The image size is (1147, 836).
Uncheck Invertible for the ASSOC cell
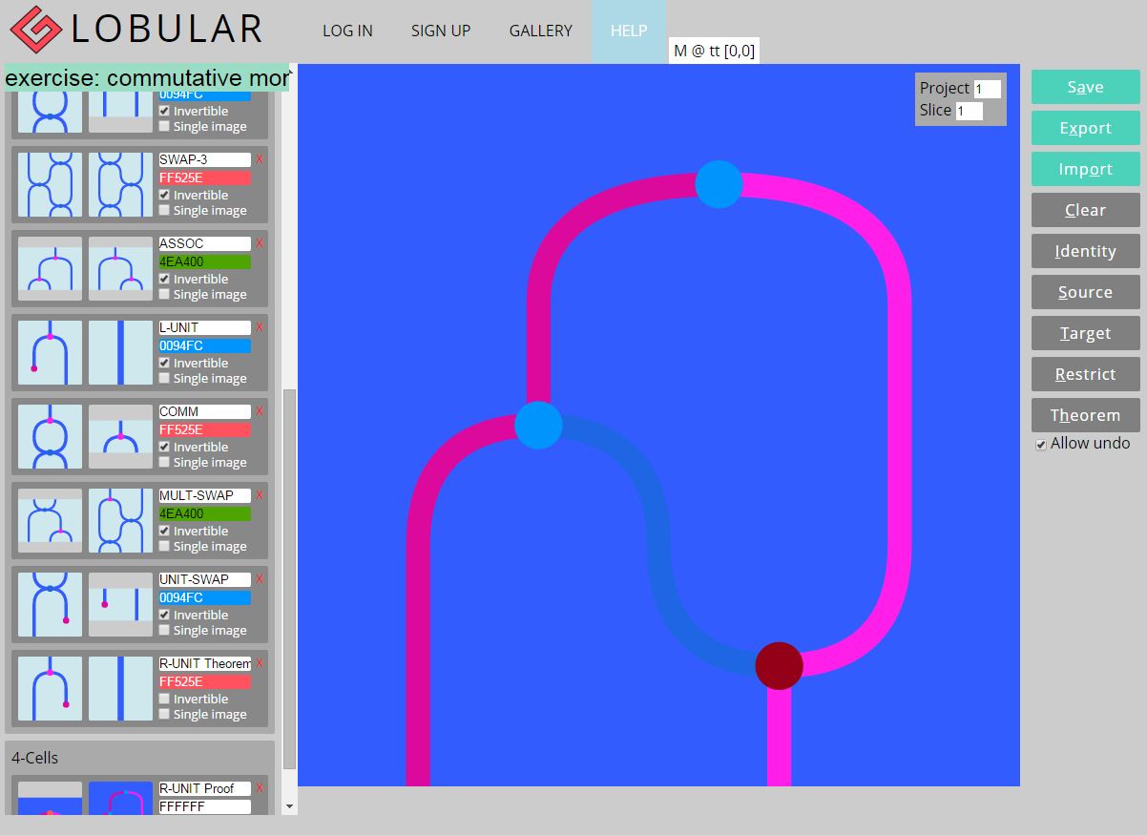coord(164,280)
